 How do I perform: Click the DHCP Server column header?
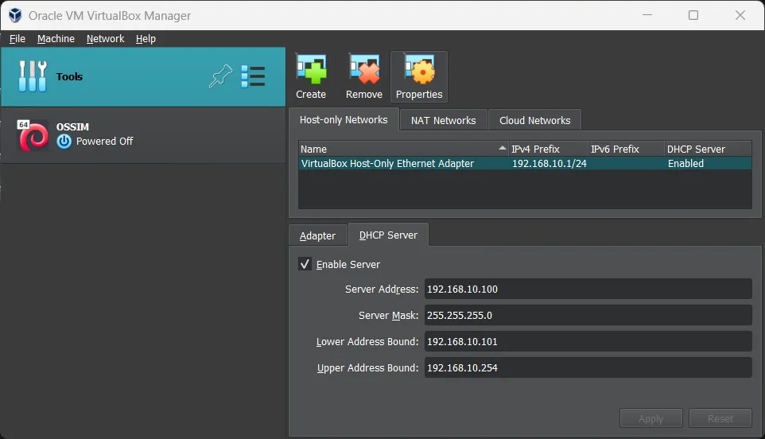(708, 149)
